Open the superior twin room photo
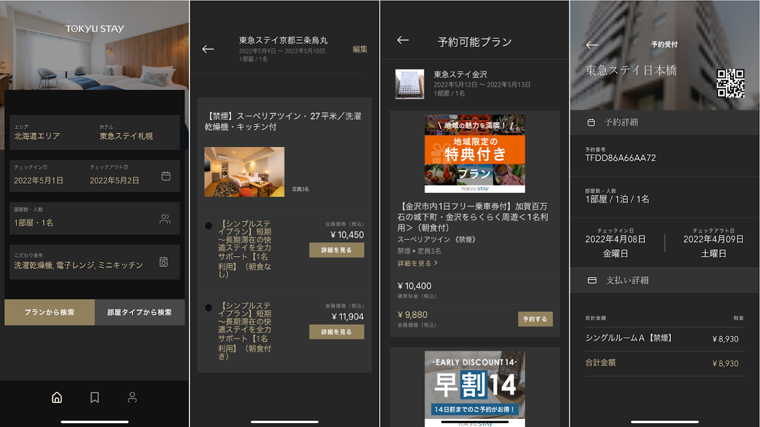 click(244, 172)
